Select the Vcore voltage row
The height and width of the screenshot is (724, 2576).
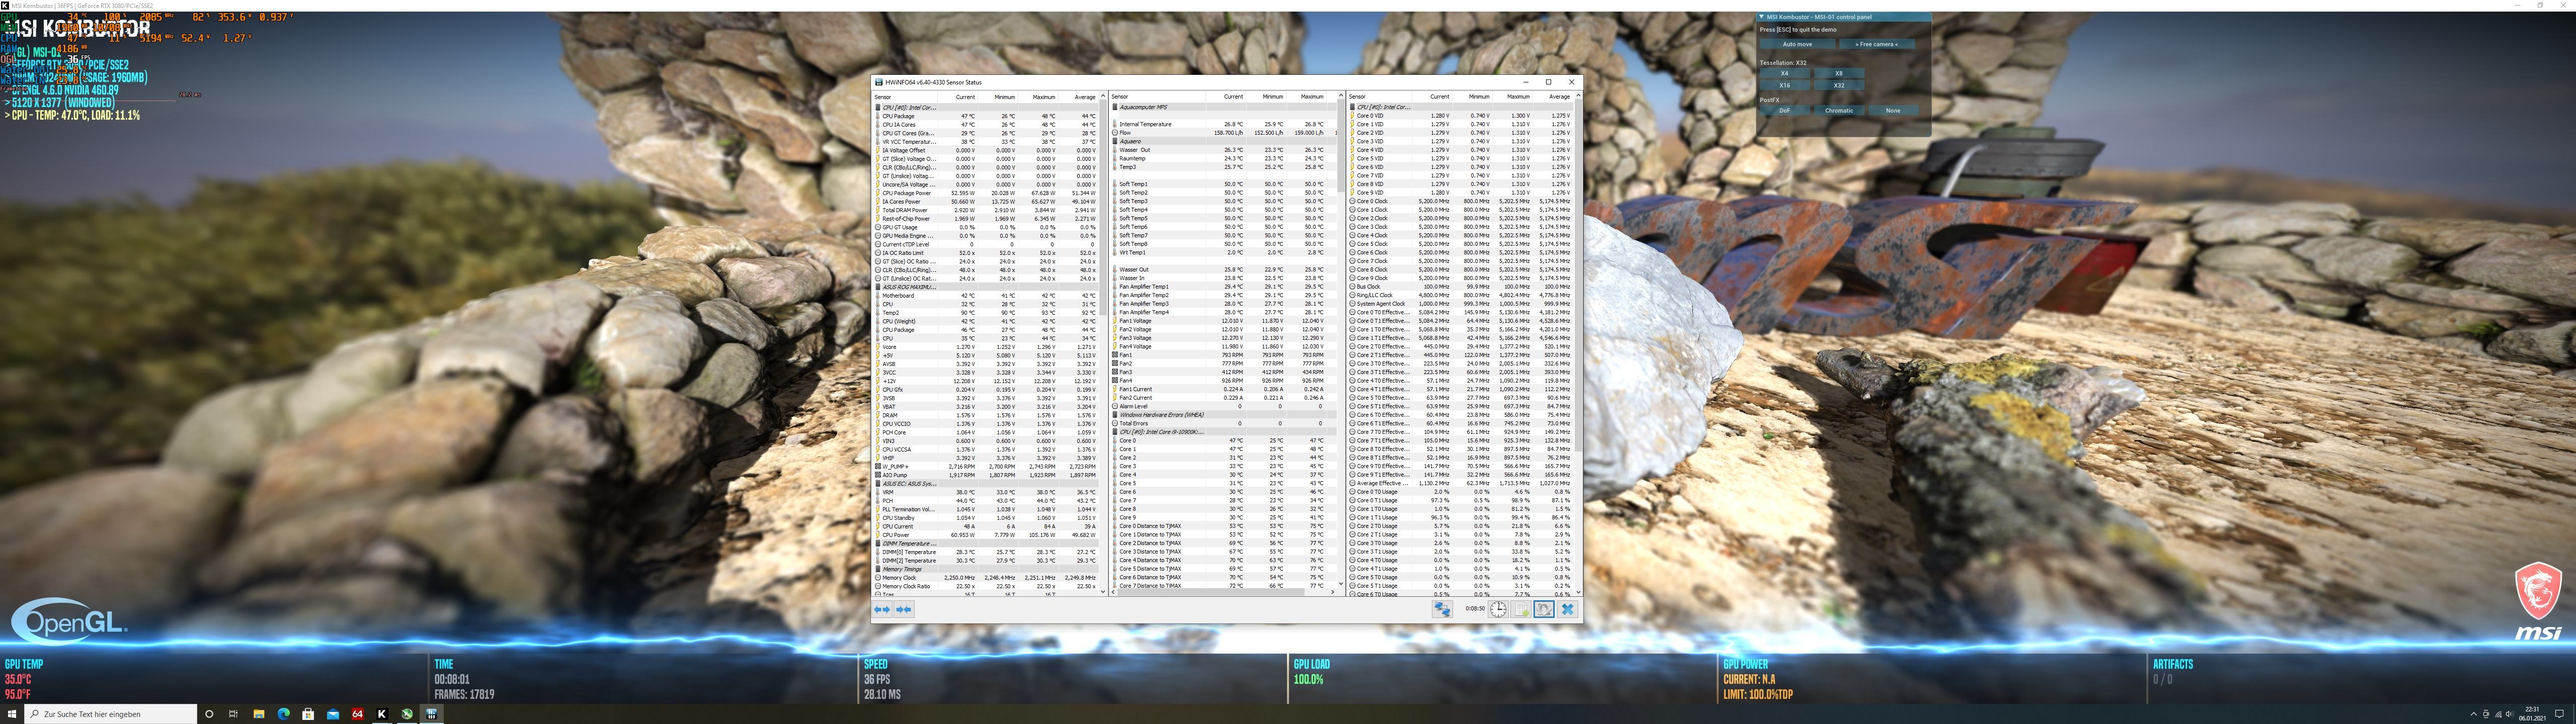point(986,347)
